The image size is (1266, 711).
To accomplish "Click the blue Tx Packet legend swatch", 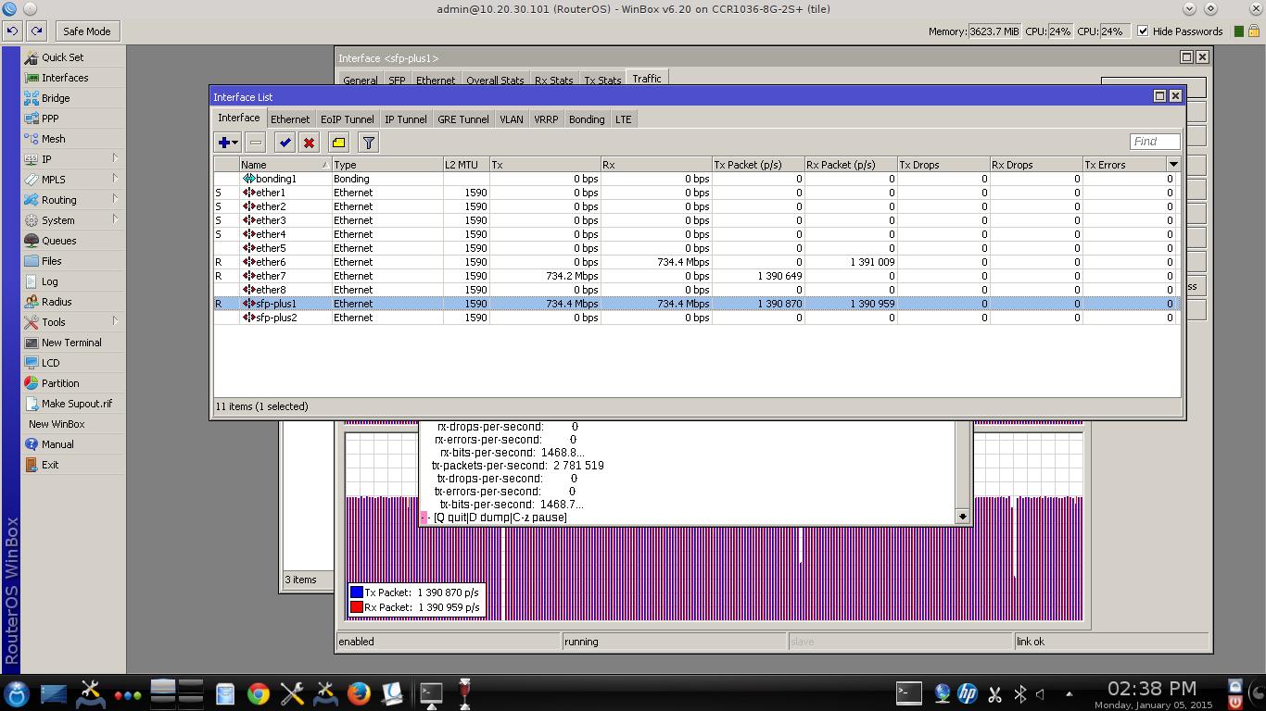I will [356, 592].
